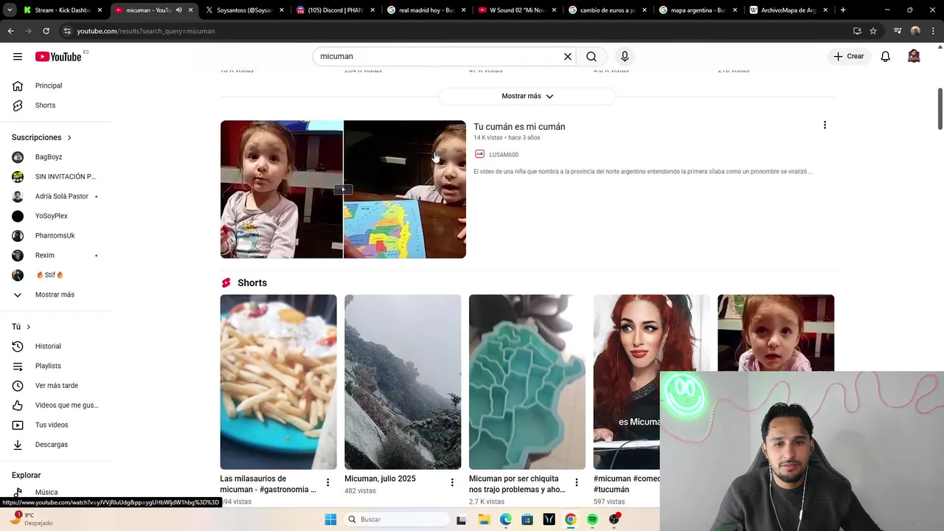Switch to the Discord tab

point(334,10)
